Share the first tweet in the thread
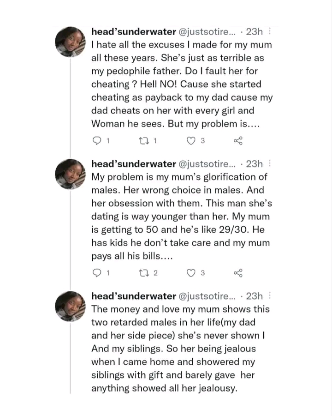This screenshot has height=416, width=332. pyautogui.click(x=238, y=141)
